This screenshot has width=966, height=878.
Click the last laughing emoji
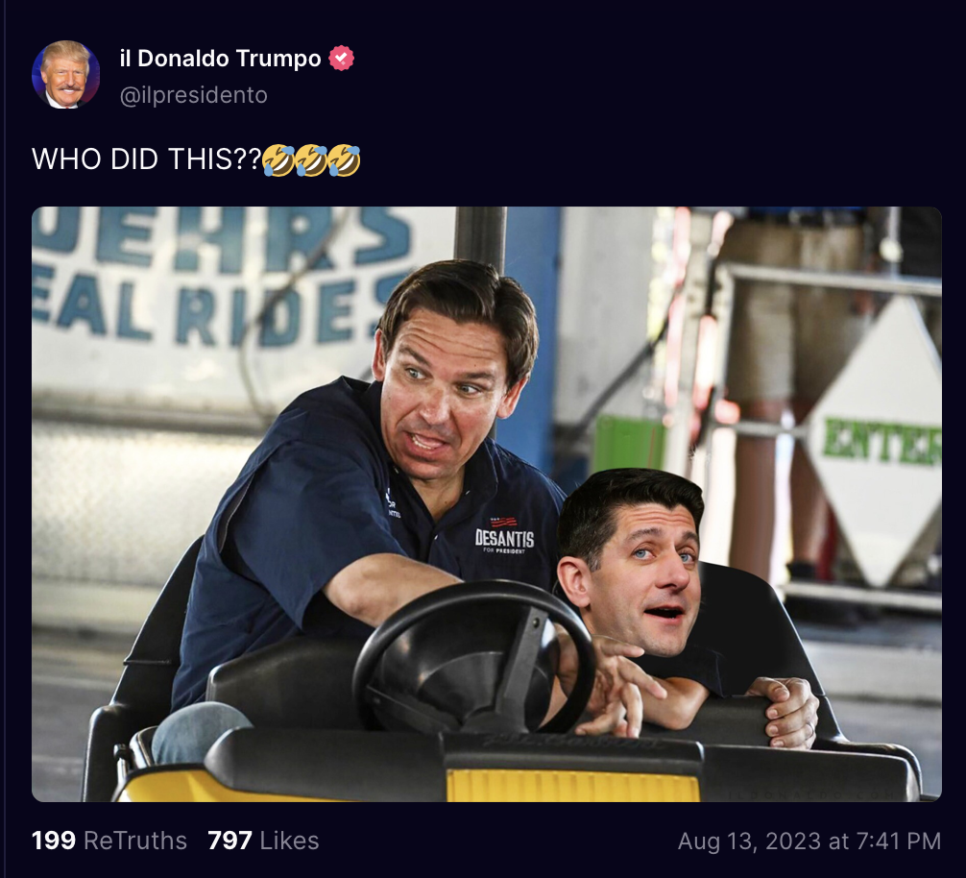(344, 160)
